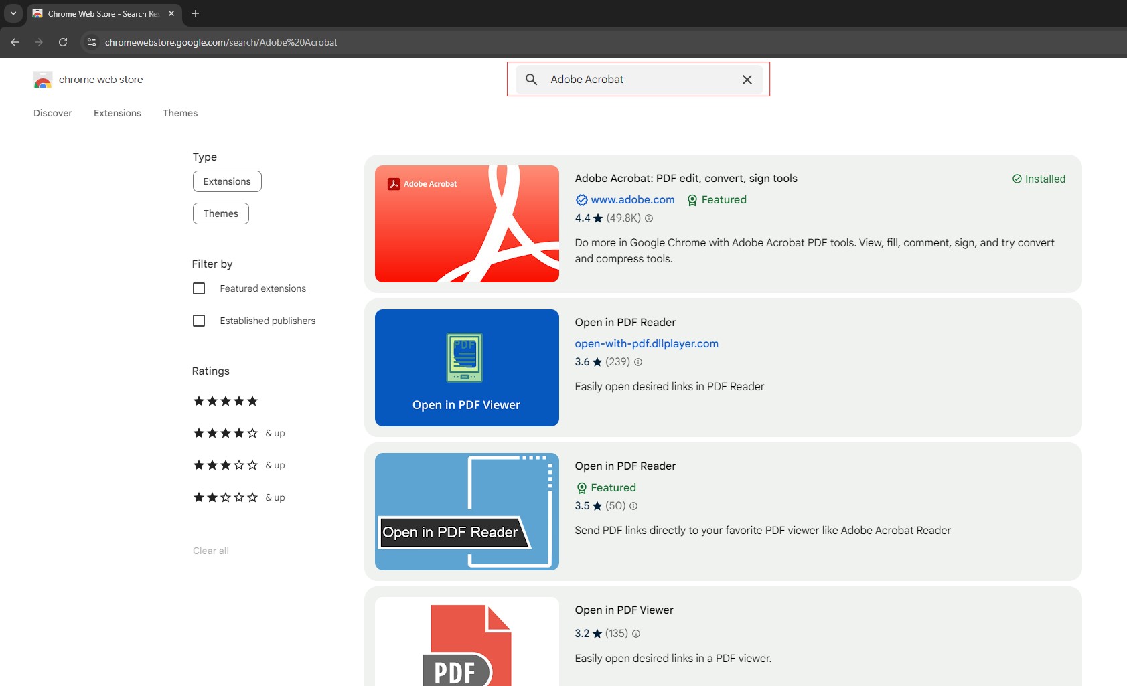1127x686 pixels.
Task: Click the search magnifier icon
Action: [x=531, y=80]
